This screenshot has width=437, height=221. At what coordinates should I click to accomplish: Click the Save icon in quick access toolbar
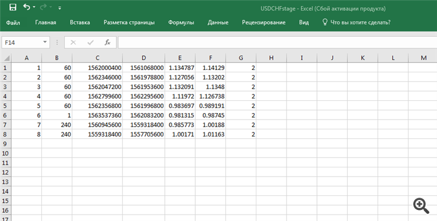[13, 7]
